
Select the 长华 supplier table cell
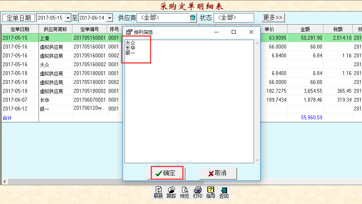[56, 100]
